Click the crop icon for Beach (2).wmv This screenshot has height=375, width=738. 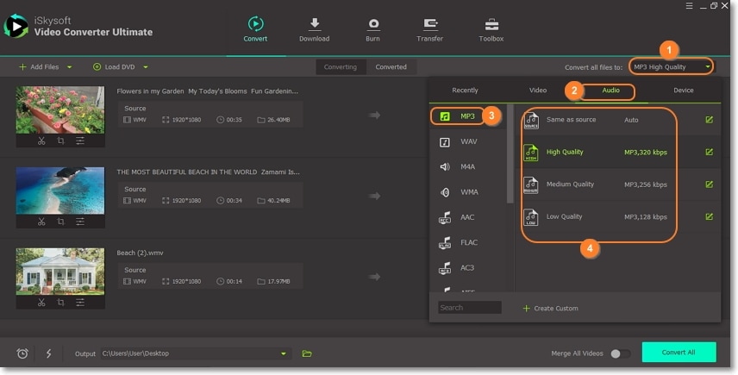(x=60, y=303)
